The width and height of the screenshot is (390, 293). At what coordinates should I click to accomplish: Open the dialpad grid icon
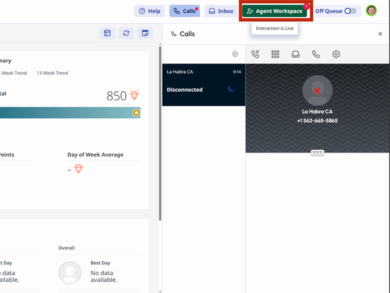(x=275, y=54)
